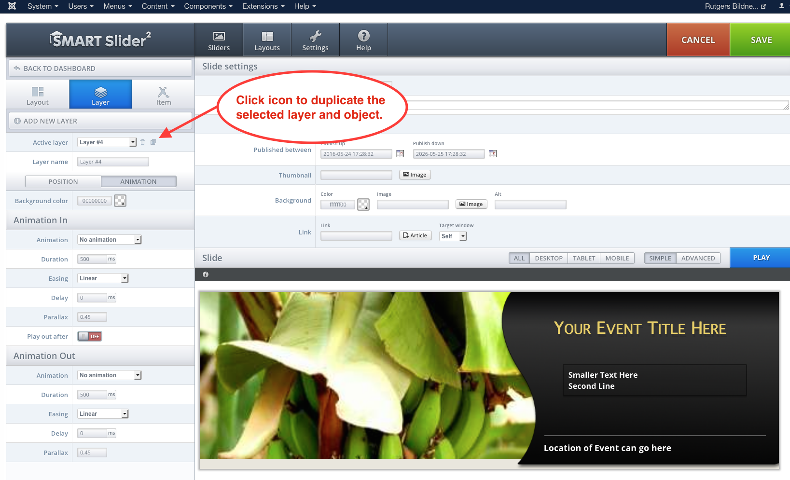Click the slide info icon
Screen dimensions: 790x480
click(x=206, y=274)
